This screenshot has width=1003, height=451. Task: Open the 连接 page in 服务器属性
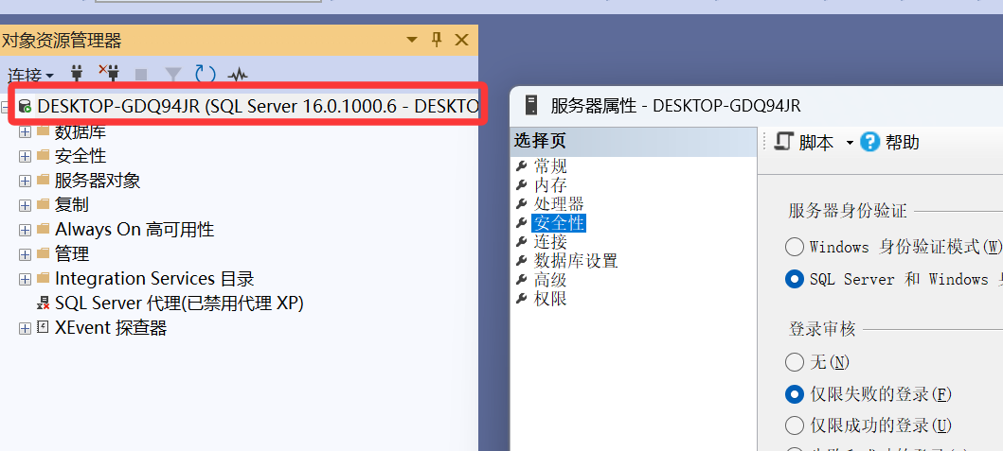[x=551, y=241]
